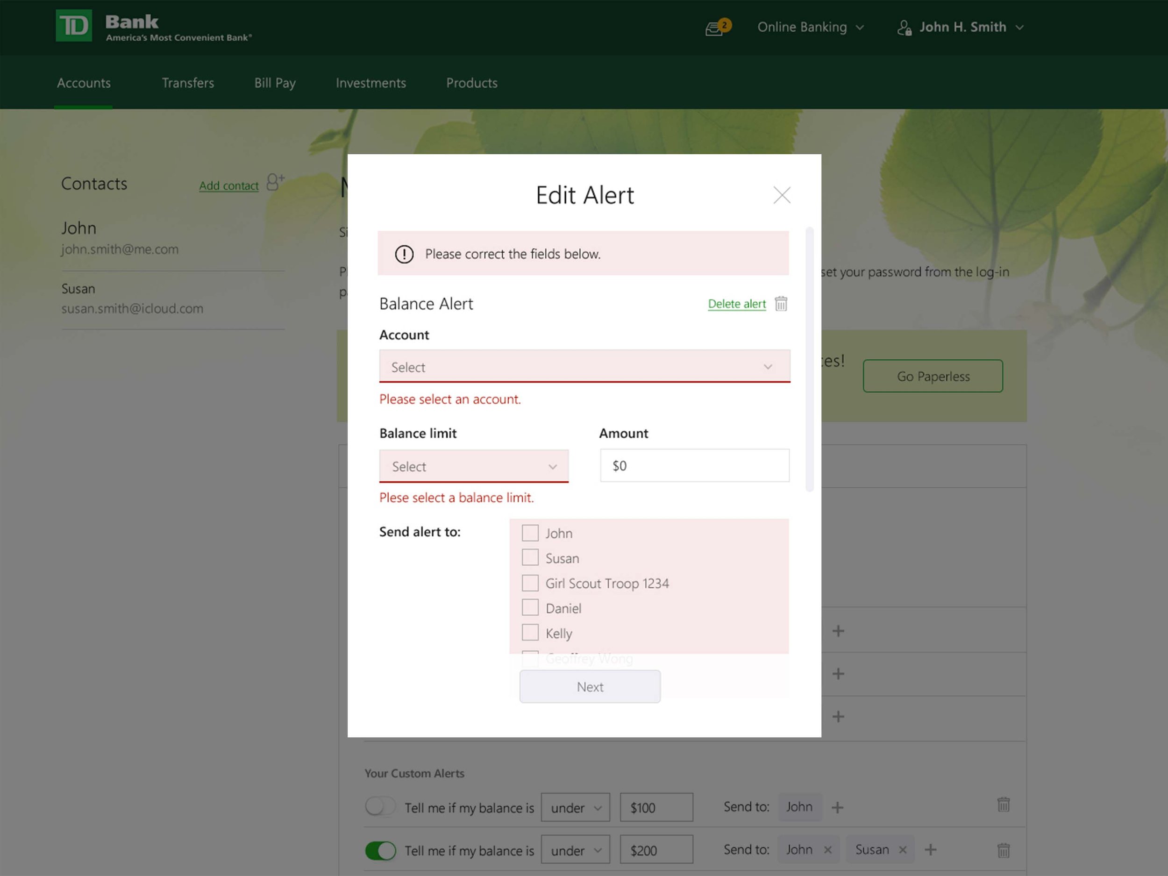The width and height of the screenshot is (1168, 876).
Task: Turn off the $200 balance alert toggle
Action: [x=380, y=850]
